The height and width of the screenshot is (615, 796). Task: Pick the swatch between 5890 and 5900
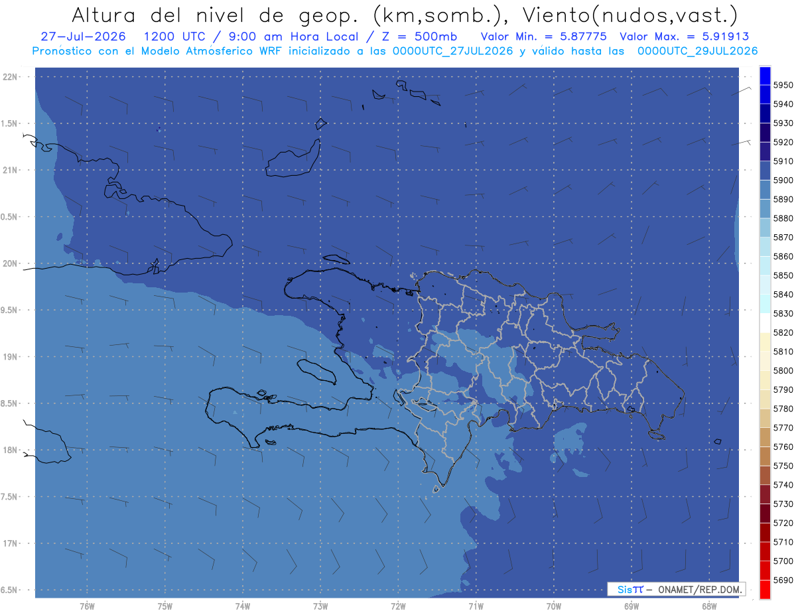[765, 190]
